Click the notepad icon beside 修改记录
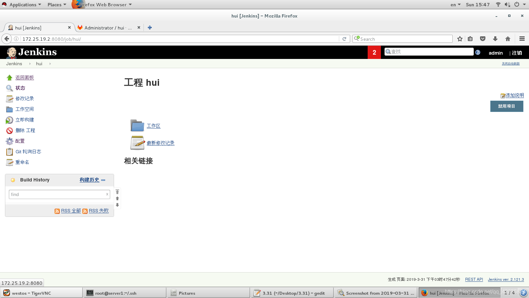The width and height of the screenshot is (529, 298). [9, 99]
